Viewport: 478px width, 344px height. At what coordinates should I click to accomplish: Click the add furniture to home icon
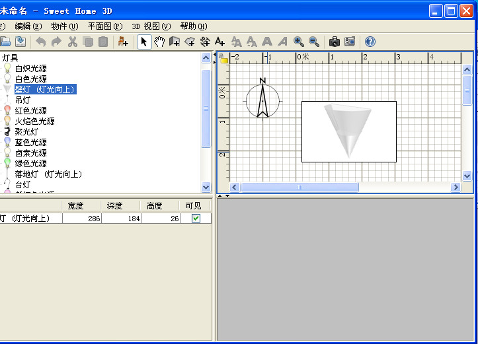123,42
